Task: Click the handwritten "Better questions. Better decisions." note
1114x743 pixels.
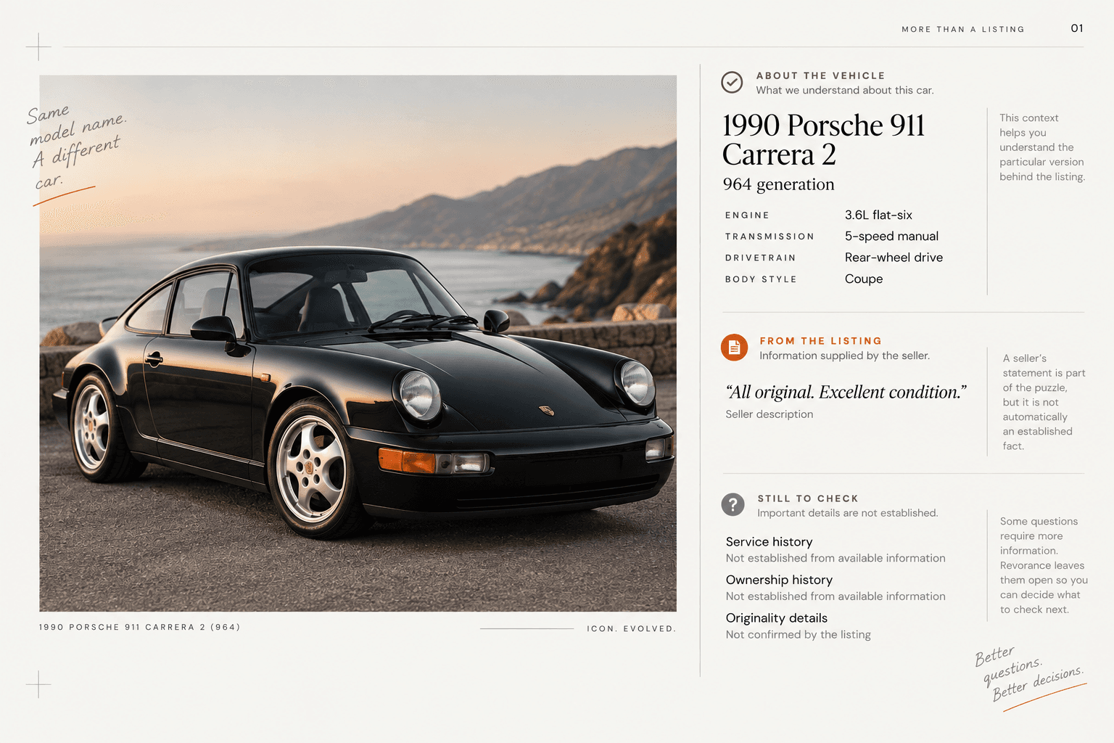Action: point(1030,675)
